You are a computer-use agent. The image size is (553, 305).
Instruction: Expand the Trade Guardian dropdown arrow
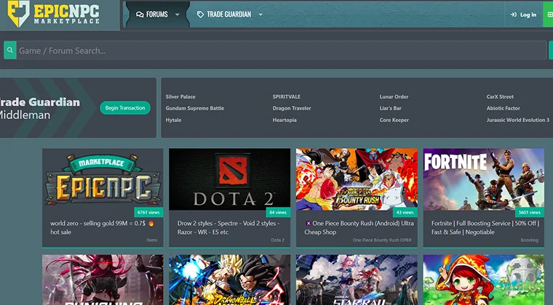260,15
